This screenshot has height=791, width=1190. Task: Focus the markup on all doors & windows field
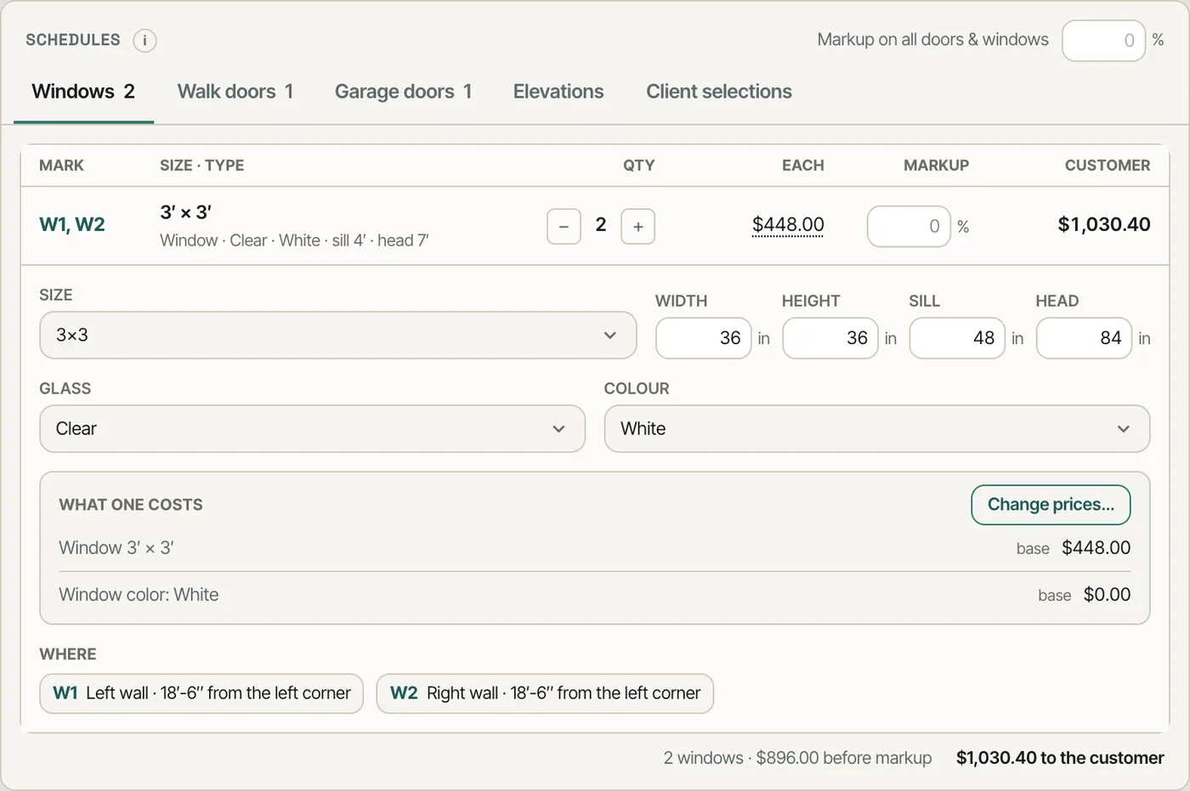(x=1104, y=40)
